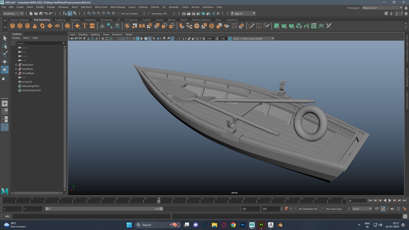Screen dimensions: 409x230
Task: Open the Create Polygon Text tool
Action: coord(85,26)
